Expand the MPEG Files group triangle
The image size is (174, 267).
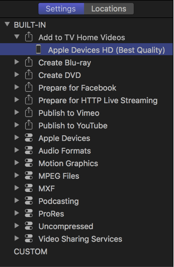point(17,175)
